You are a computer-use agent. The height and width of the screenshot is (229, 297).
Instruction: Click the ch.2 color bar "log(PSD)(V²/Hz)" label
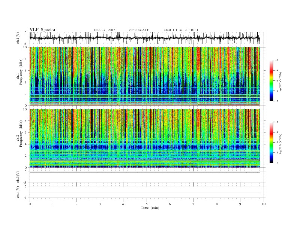(281, 144)
